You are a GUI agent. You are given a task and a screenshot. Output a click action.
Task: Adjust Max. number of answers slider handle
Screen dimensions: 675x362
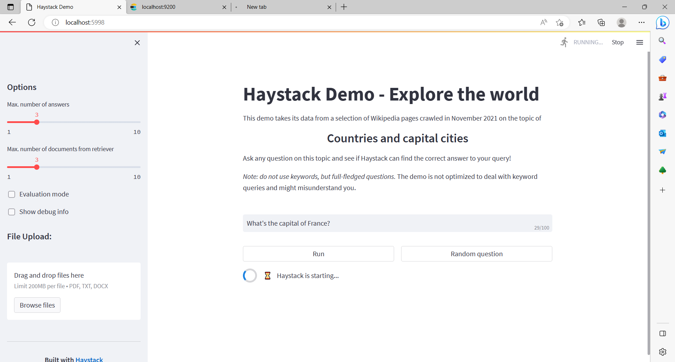coord(37,122)
